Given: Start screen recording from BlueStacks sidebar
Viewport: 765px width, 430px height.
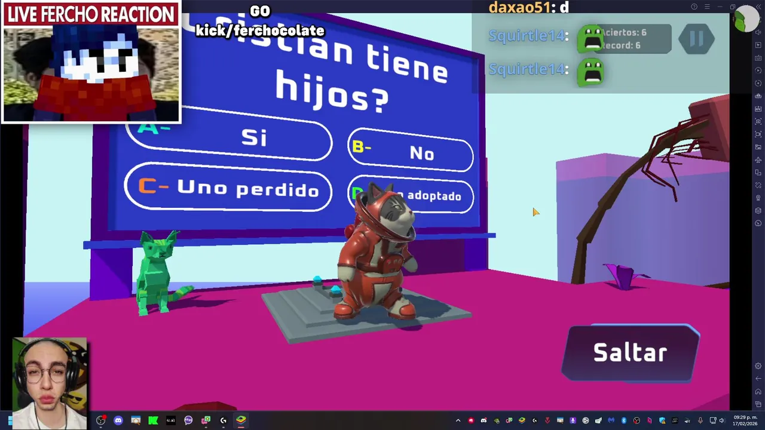Looking at the screenshot, I should (x=758, y=134).
